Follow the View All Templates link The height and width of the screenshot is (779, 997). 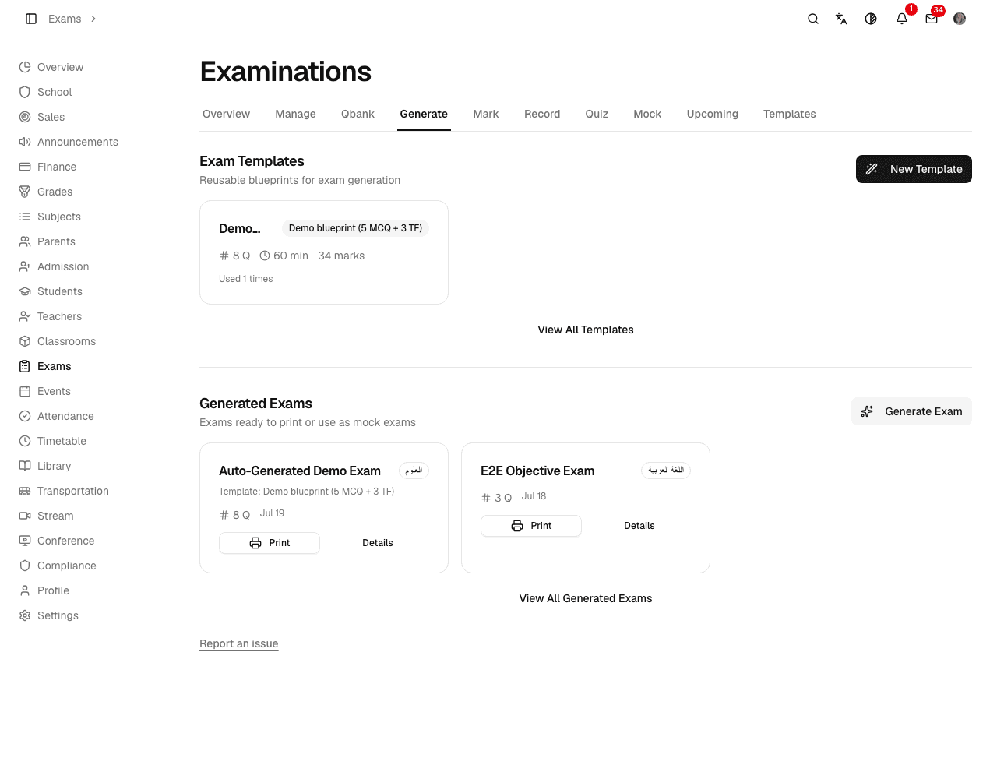pos(586,330)
